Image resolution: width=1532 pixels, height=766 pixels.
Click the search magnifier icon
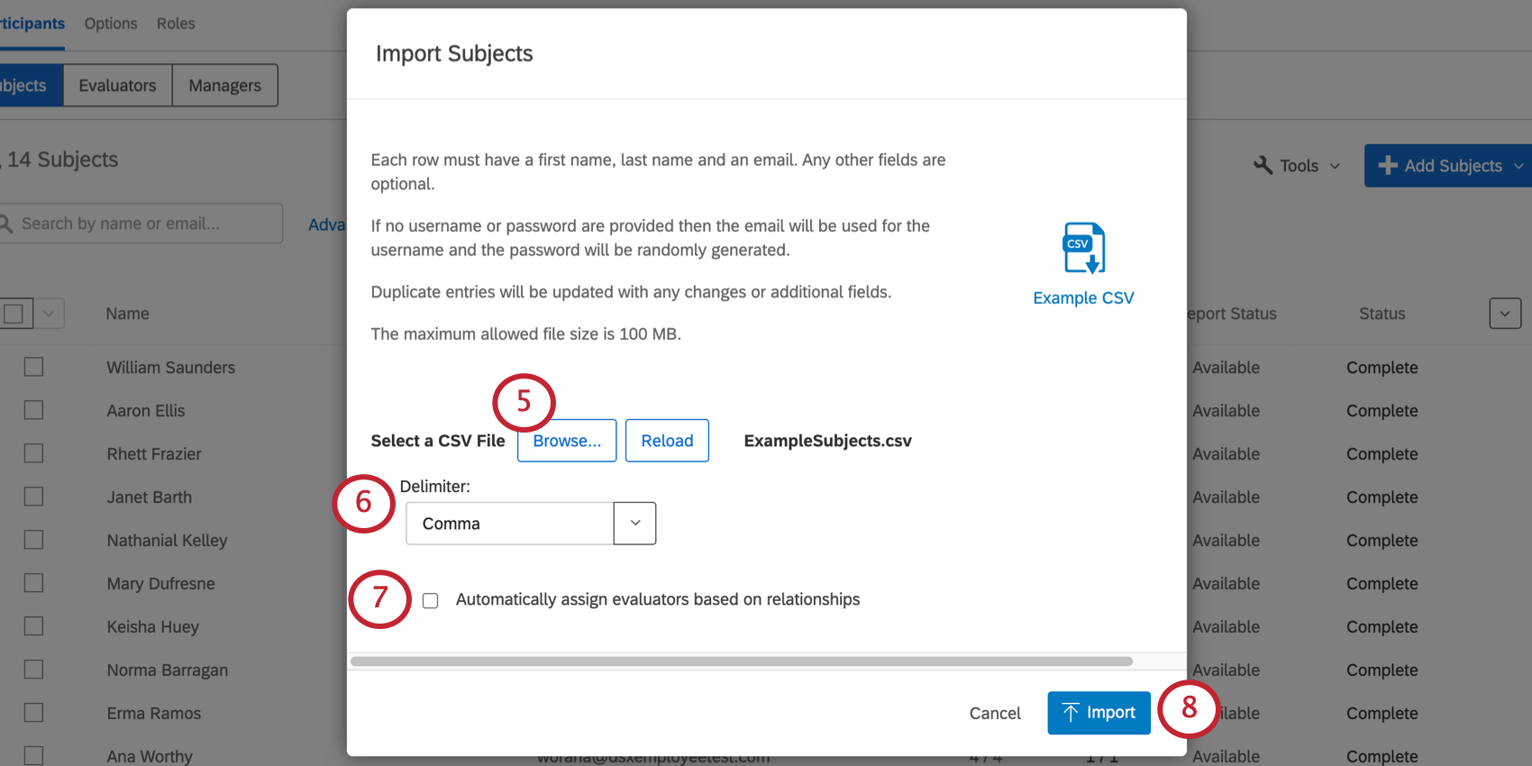(5, 223)
